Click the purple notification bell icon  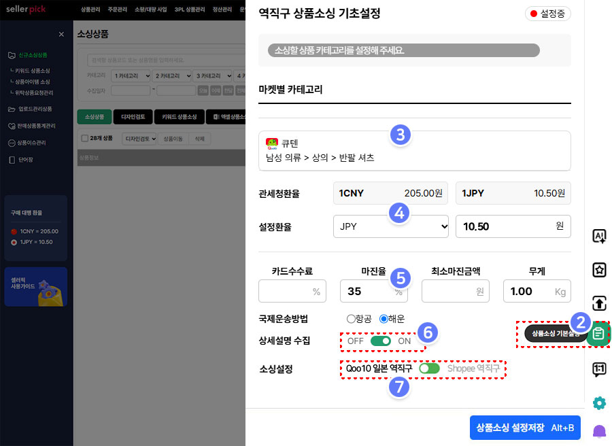(x=599, y=432)
